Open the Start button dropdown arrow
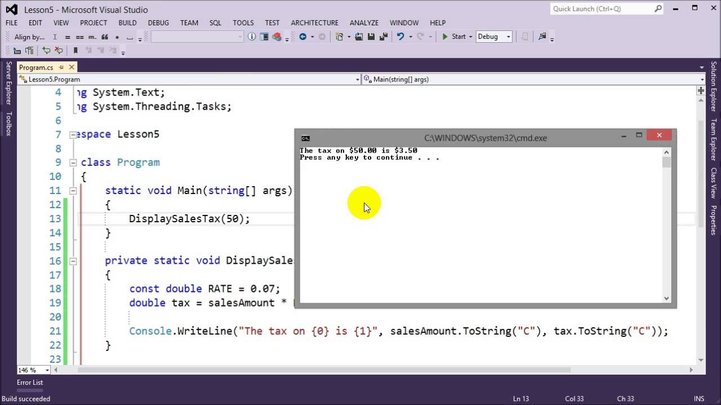The image size is (721, 405). pyautogui.click(x=470, y=37)
